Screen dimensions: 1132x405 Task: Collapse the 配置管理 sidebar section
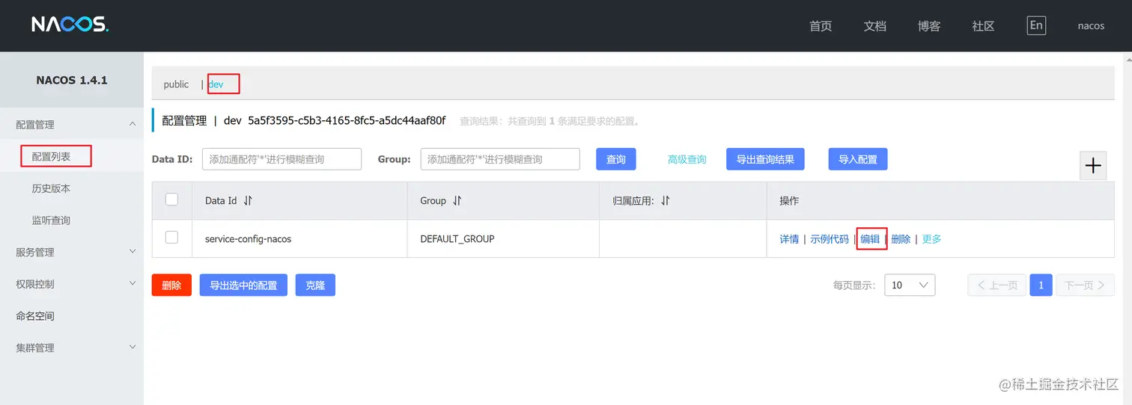click(72, 125)
